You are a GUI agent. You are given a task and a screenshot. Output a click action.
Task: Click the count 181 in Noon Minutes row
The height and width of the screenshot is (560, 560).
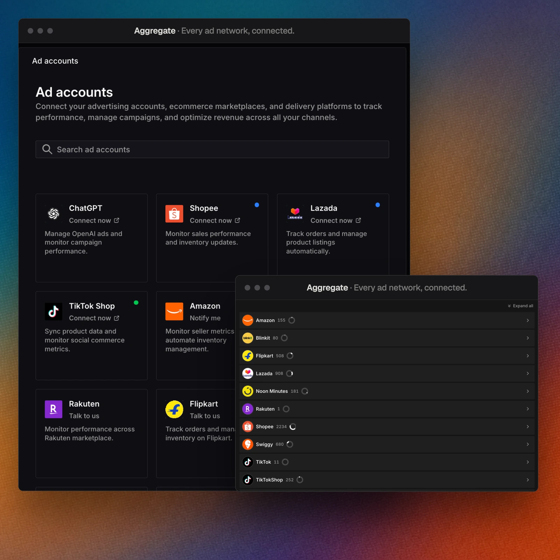pyautogui.click(x=295, y=391)
